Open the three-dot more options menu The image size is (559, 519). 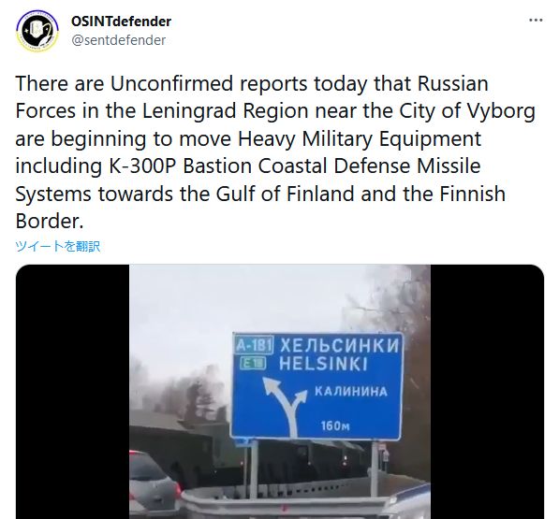click(x=536, y=20)
